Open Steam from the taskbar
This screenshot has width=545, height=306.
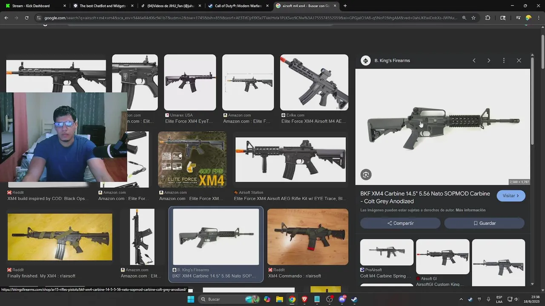point(354,299)
